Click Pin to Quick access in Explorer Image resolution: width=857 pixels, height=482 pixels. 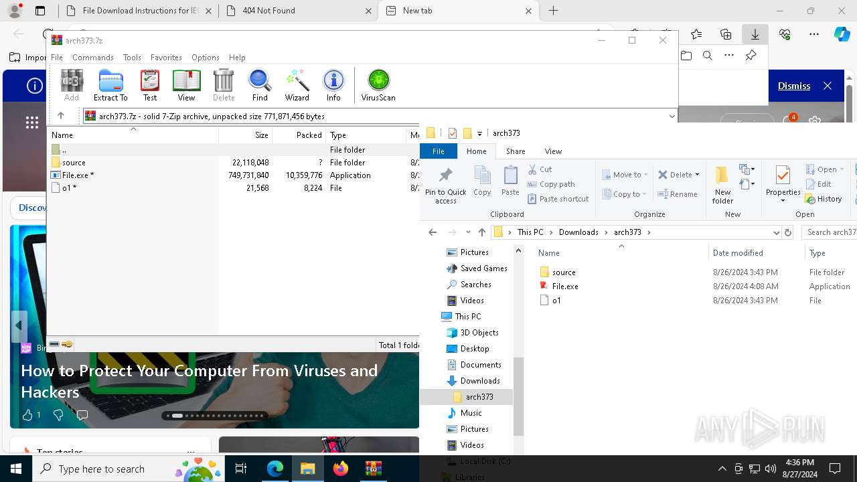[x=445, y=185]
